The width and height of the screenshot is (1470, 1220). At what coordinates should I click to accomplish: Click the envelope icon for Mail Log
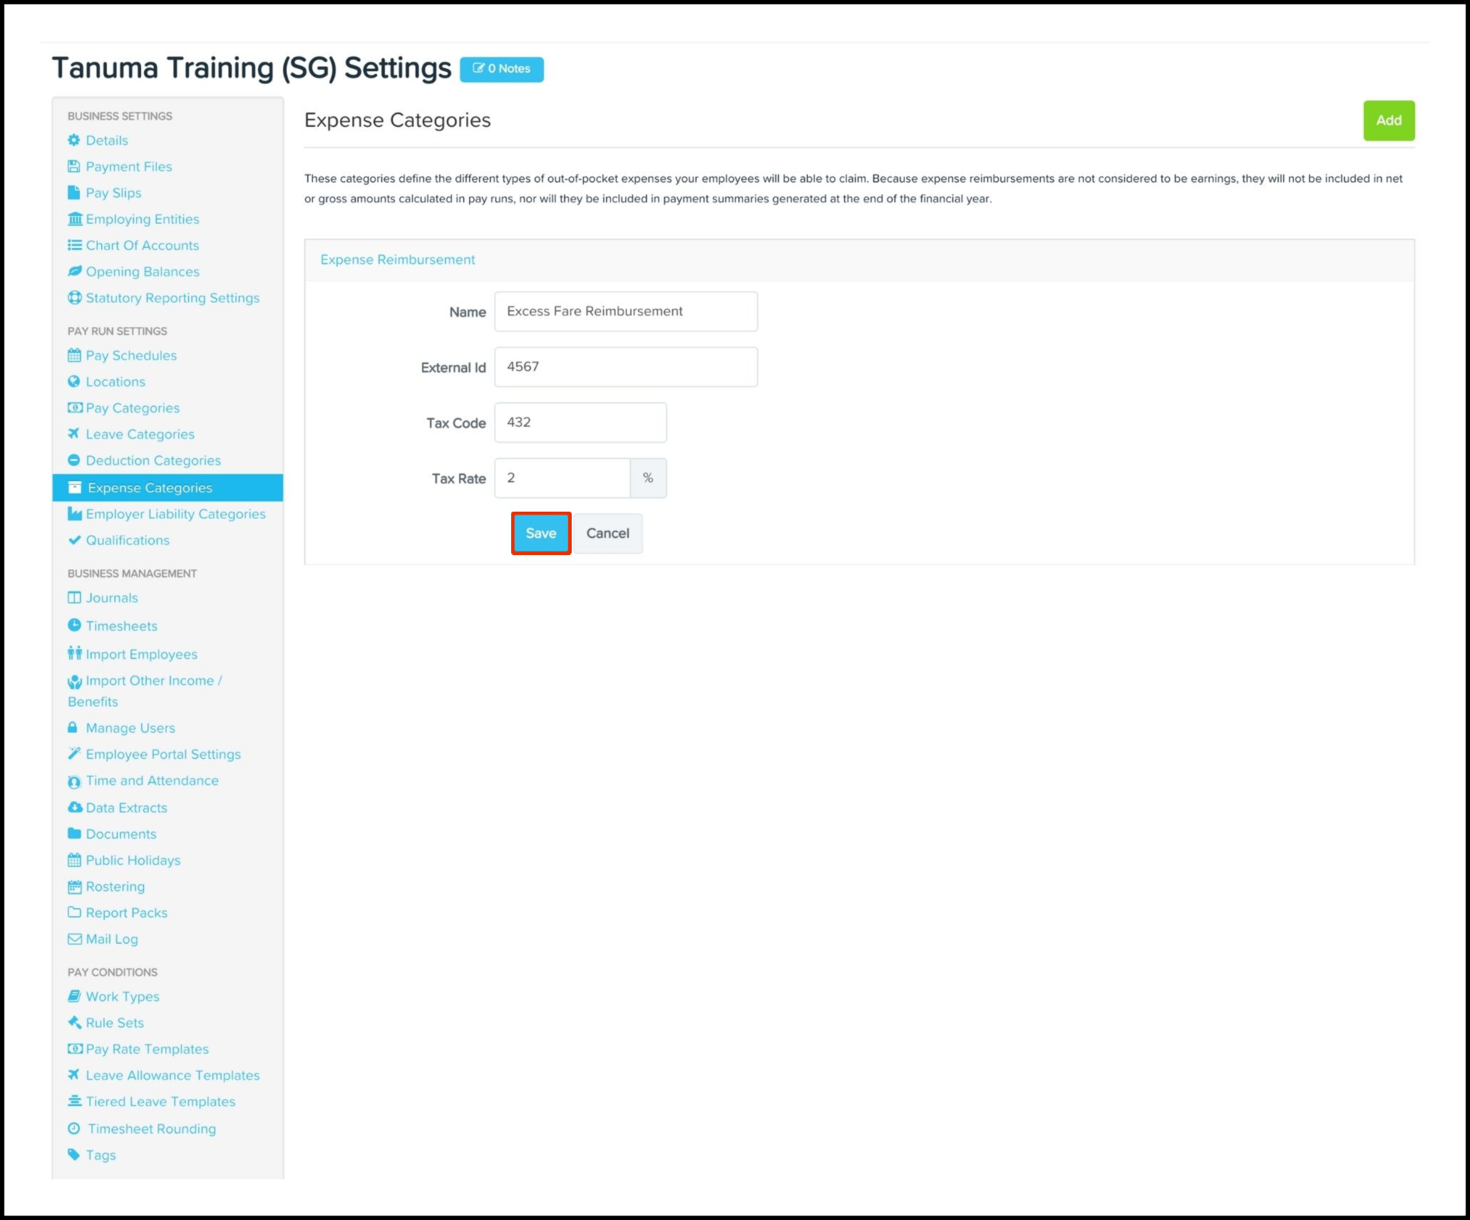coord(74,939)
